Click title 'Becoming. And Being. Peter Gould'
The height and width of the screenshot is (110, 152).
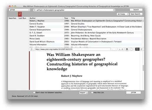click(x=86, y=36)
